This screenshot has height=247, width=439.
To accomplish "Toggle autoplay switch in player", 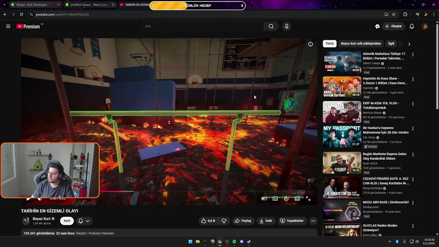I will tap(264, 198).
